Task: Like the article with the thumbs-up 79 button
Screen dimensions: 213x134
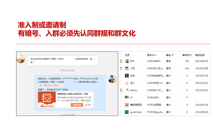Action: tap(88, 105)
